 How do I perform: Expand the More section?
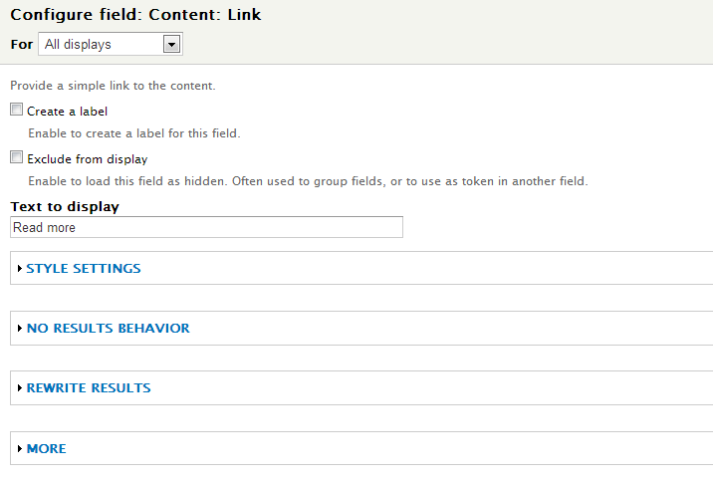(47, 449)
